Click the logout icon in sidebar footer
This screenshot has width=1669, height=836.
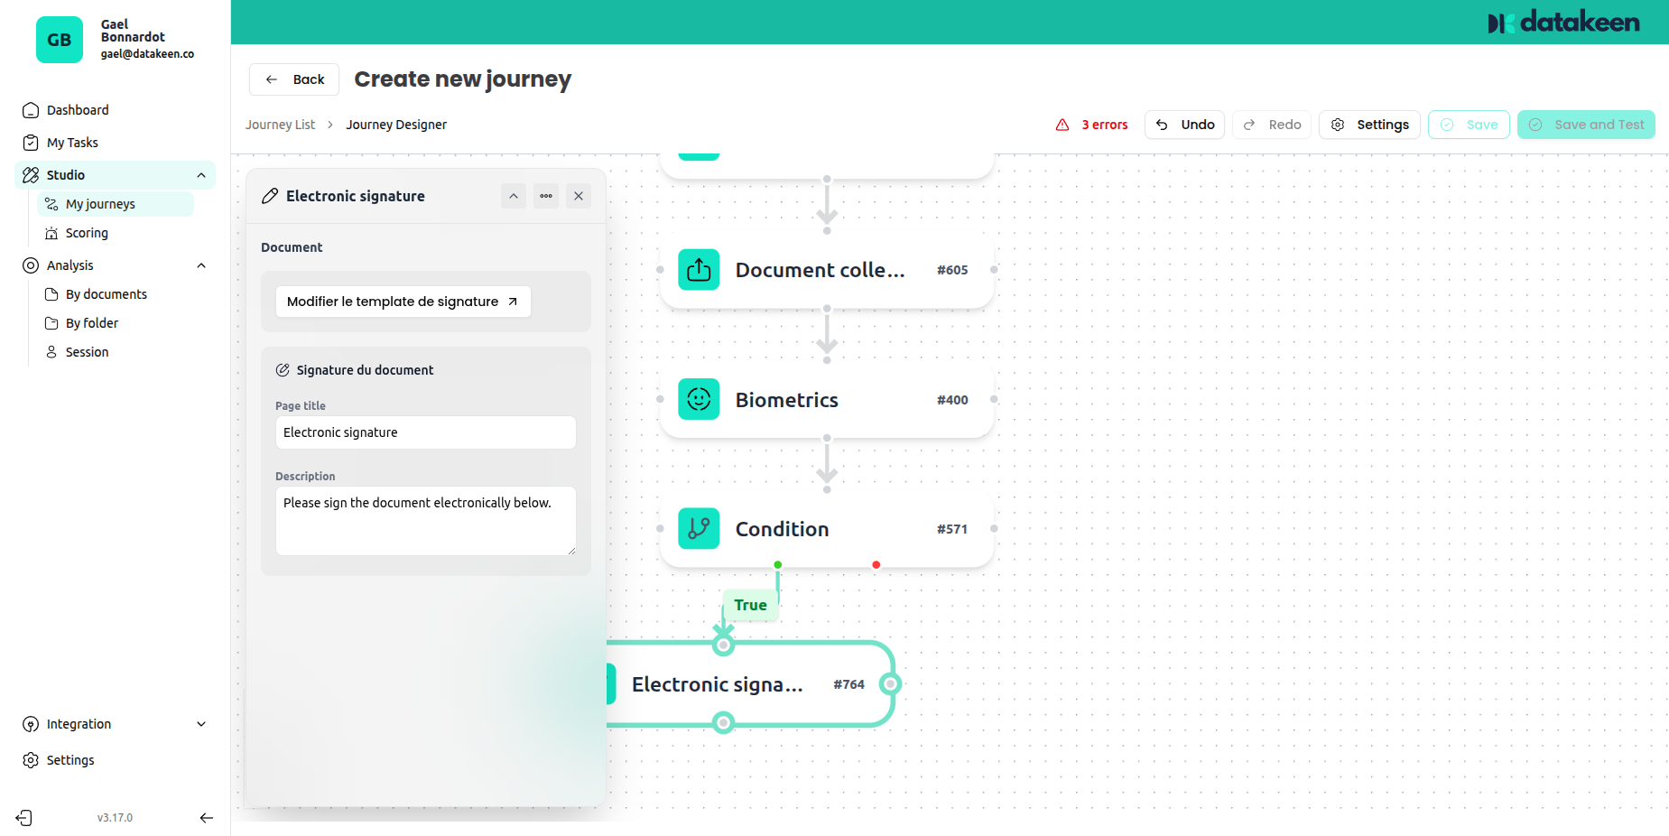[24, 818]
